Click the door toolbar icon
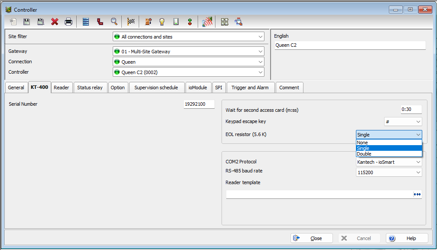This screenshot has height=250, width=437. point(148,22)
